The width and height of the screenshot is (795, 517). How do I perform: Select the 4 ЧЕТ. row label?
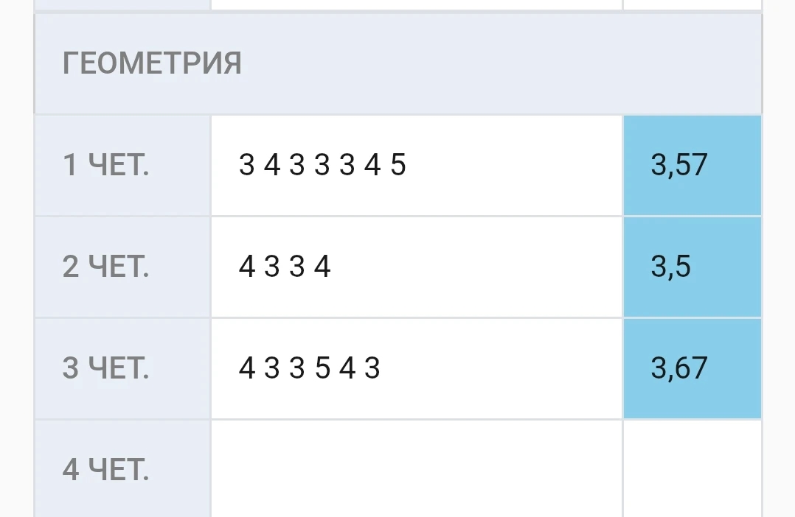106,470
